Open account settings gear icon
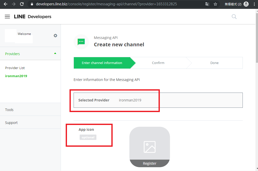The height and width of the screenshot is (171, 258). (x=56, y=36)
